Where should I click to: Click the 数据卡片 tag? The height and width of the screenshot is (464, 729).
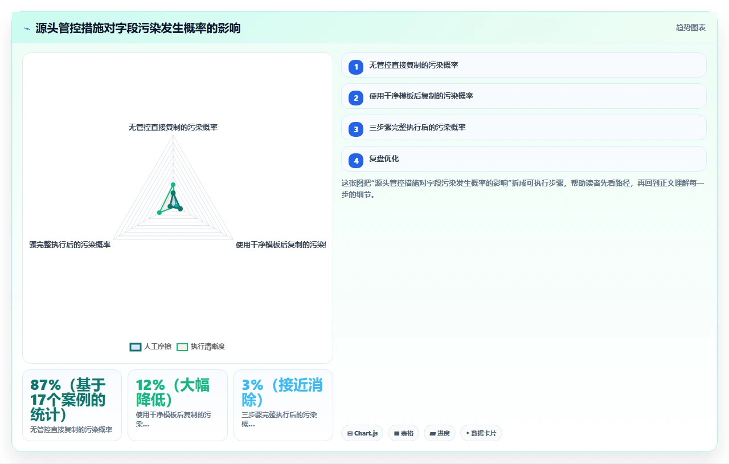(x=481, y=433)
